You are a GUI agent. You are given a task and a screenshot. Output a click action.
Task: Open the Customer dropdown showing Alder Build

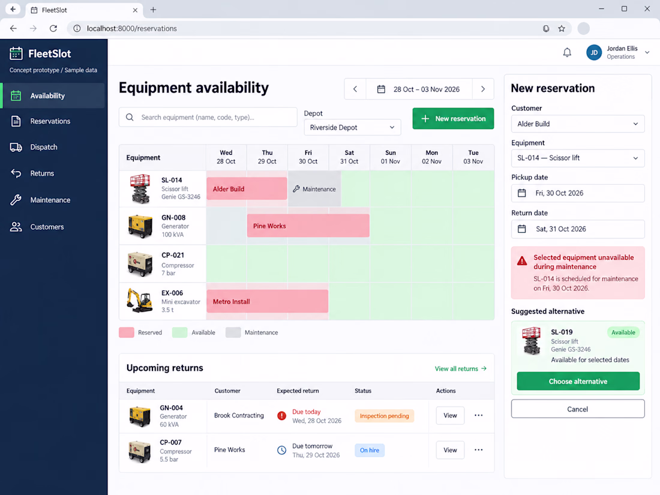577,124
